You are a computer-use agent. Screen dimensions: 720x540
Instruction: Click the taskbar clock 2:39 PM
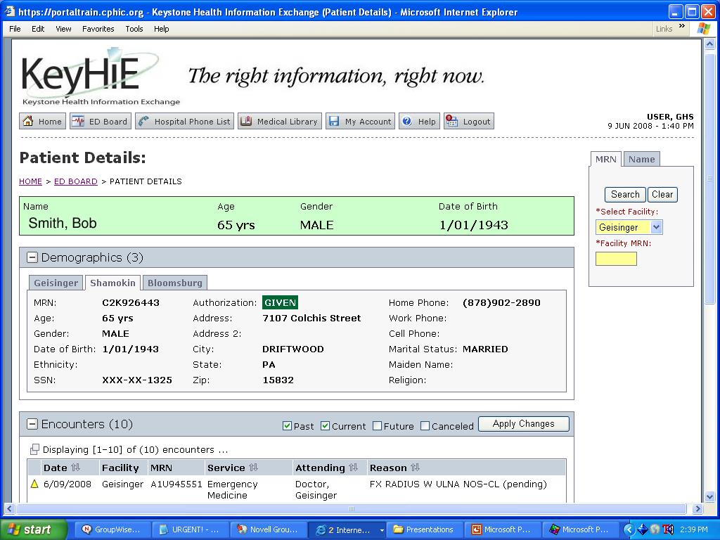coord(694,529)
